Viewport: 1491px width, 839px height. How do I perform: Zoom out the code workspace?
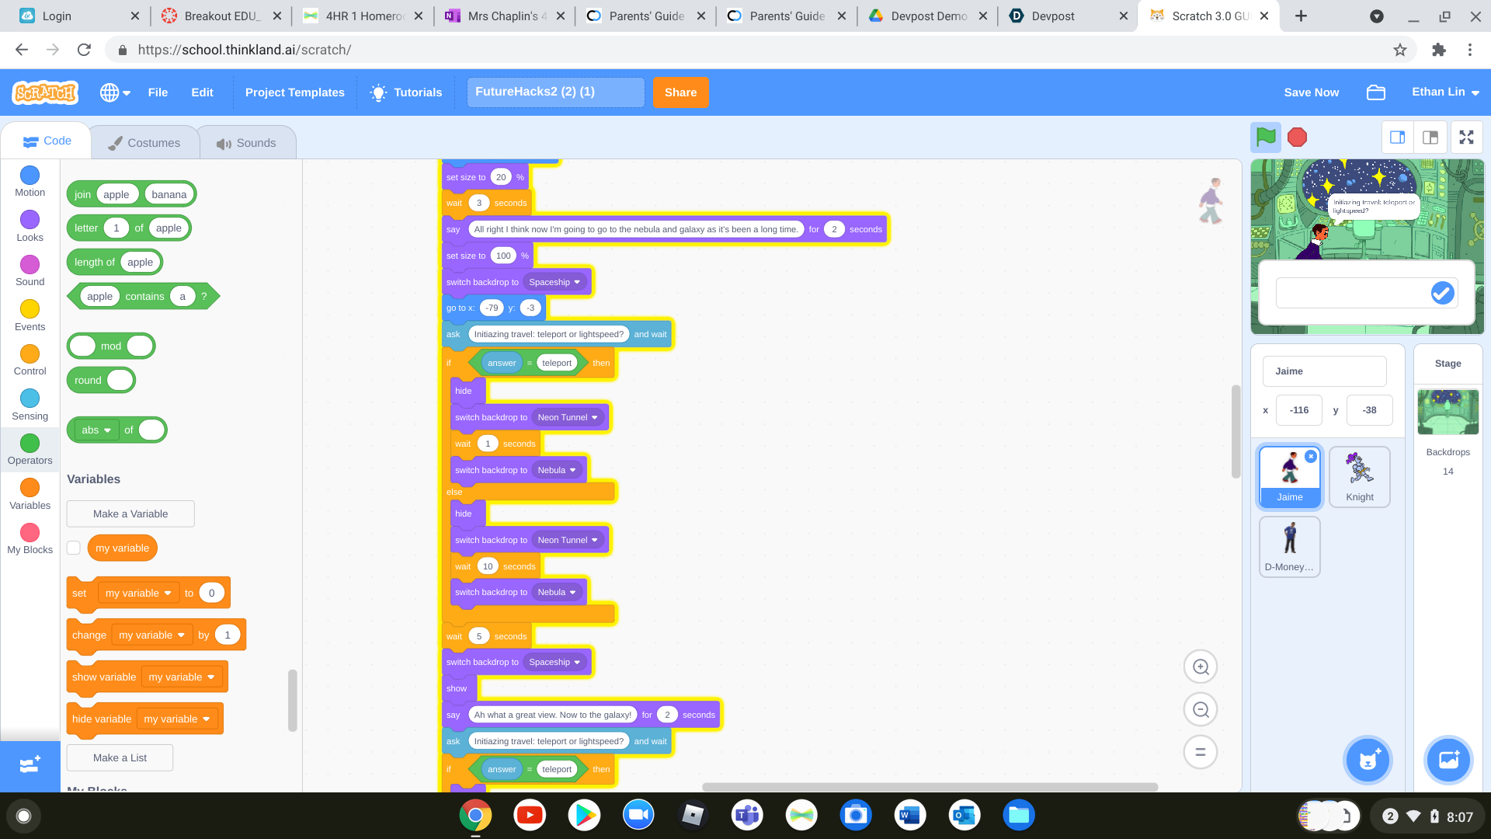click(x=1201, y=709)
